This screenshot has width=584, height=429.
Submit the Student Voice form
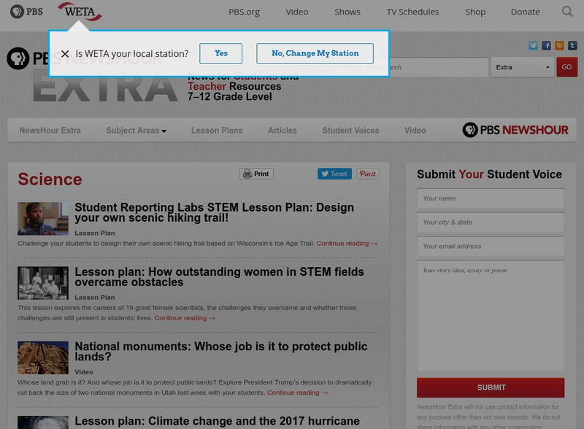tap(490, 387)
